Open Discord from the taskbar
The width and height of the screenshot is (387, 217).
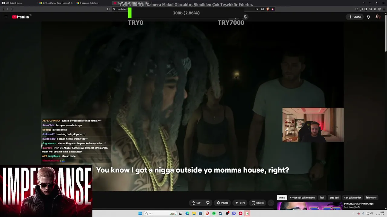234,213
